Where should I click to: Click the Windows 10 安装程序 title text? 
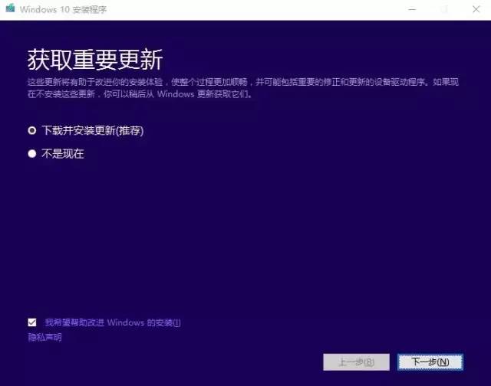63,10
